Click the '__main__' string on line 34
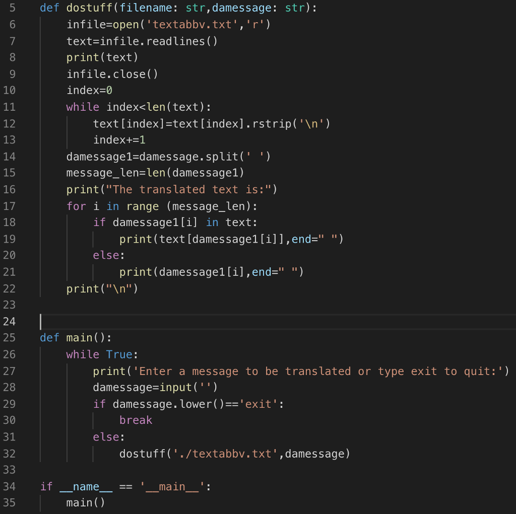The image size is (516, 514). (172, 487)
